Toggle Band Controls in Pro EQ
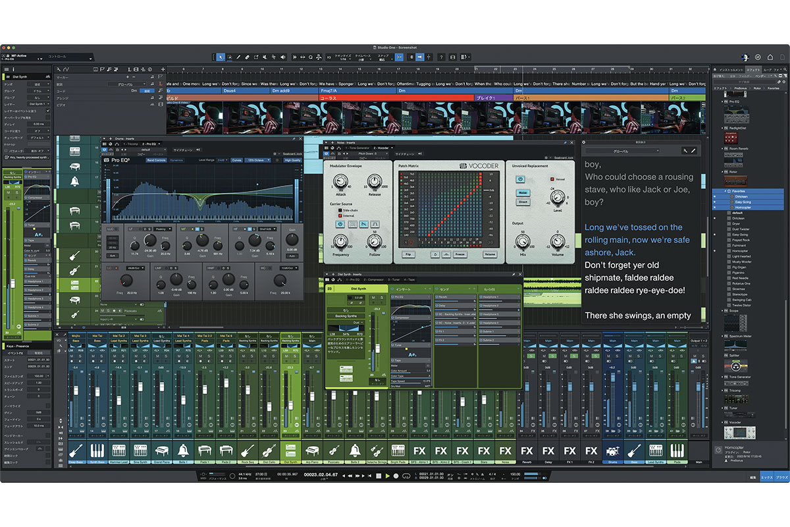Screen dimensions: 790x527 point(156,160)
